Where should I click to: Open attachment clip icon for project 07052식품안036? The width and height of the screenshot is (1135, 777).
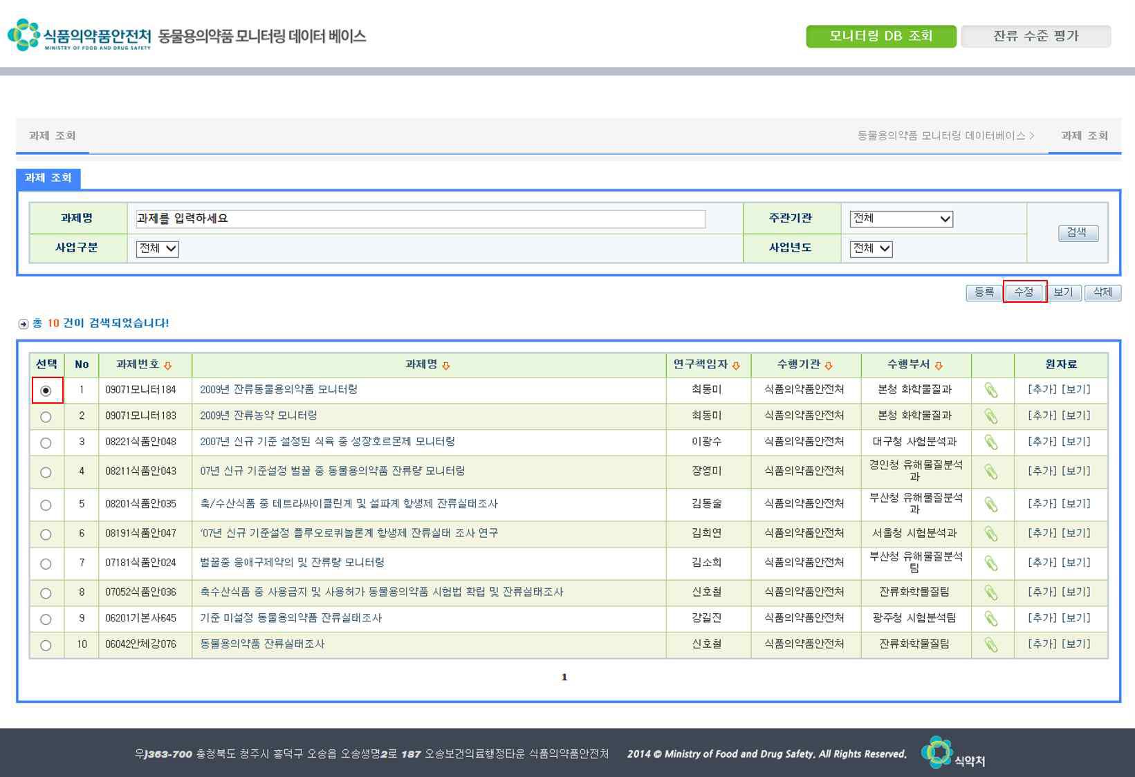(x=991, y=592)
